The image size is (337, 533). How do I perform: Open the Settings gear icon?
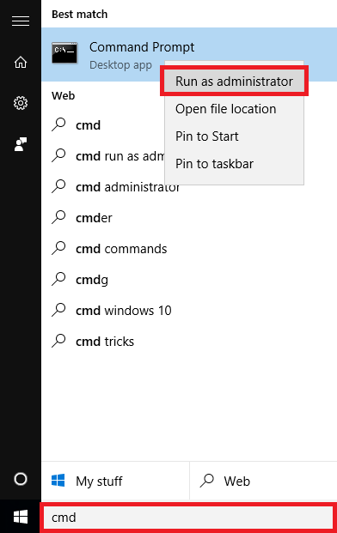[x=21, y=103]
